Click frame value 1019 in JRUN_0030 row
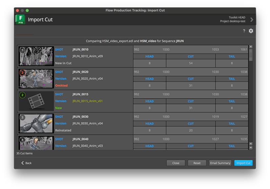This screenshot has height=189, width=270. tap(215, 117)
